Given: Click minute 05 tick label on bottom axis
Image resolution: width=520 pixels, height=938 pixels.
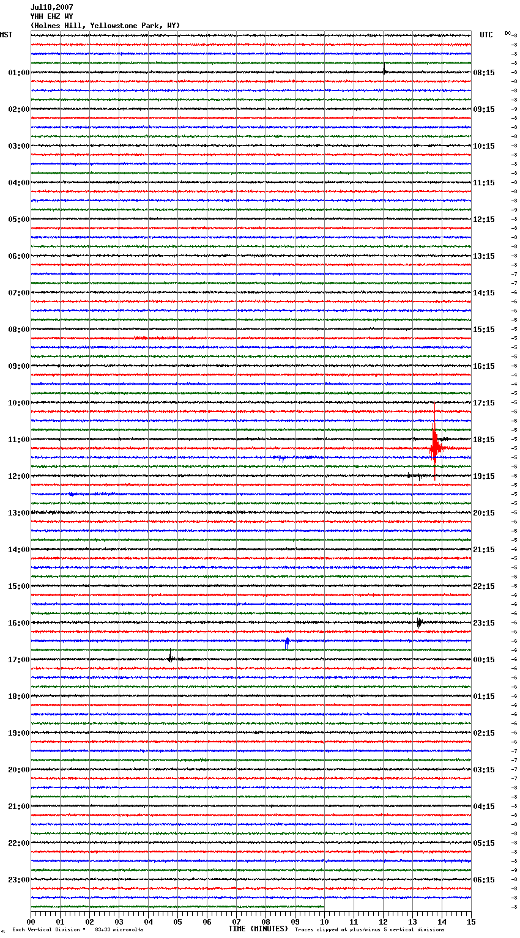Looking at the screenshot, I should coord(177,921).
